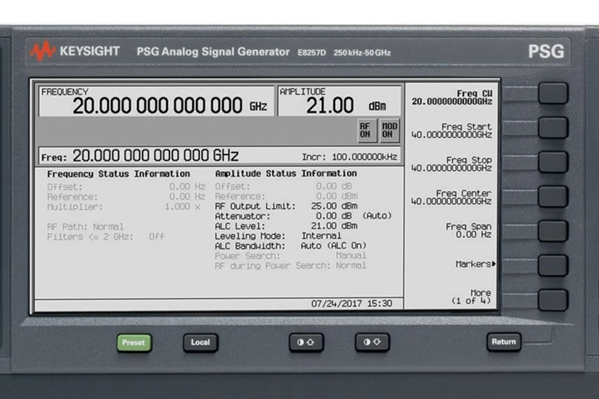This screenshot has height=399, width=599.
Task: Click the MOD ON indicator
Action: pos(389,130)
